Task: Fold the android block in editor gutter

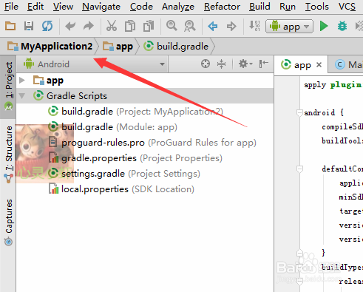Action: (x=299, y=113)
